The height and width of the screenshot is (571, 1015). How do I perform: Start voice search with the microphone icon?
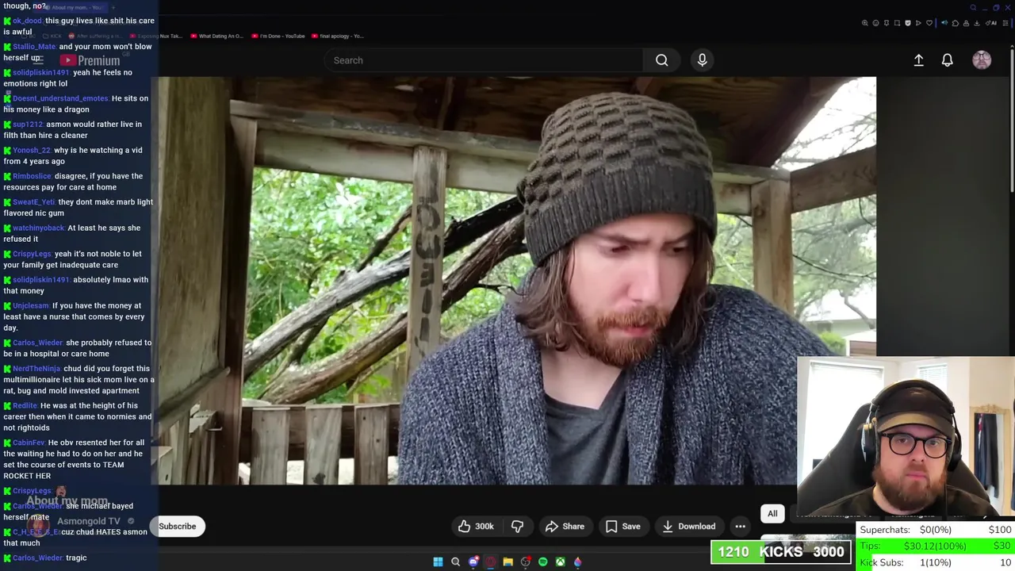702,60
